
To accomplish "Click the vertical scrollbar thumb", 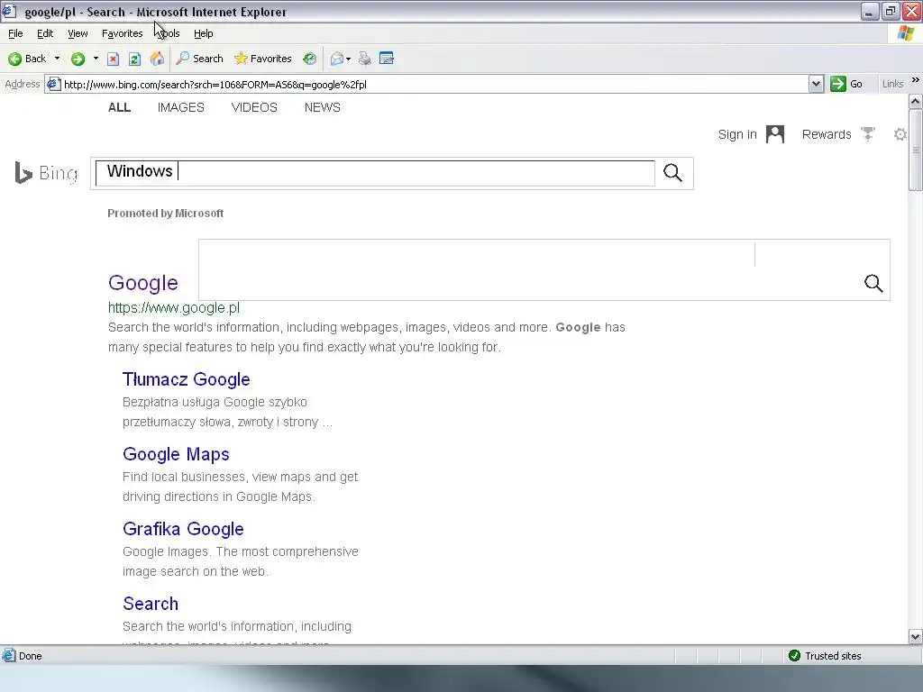I will tap(915, 150).
